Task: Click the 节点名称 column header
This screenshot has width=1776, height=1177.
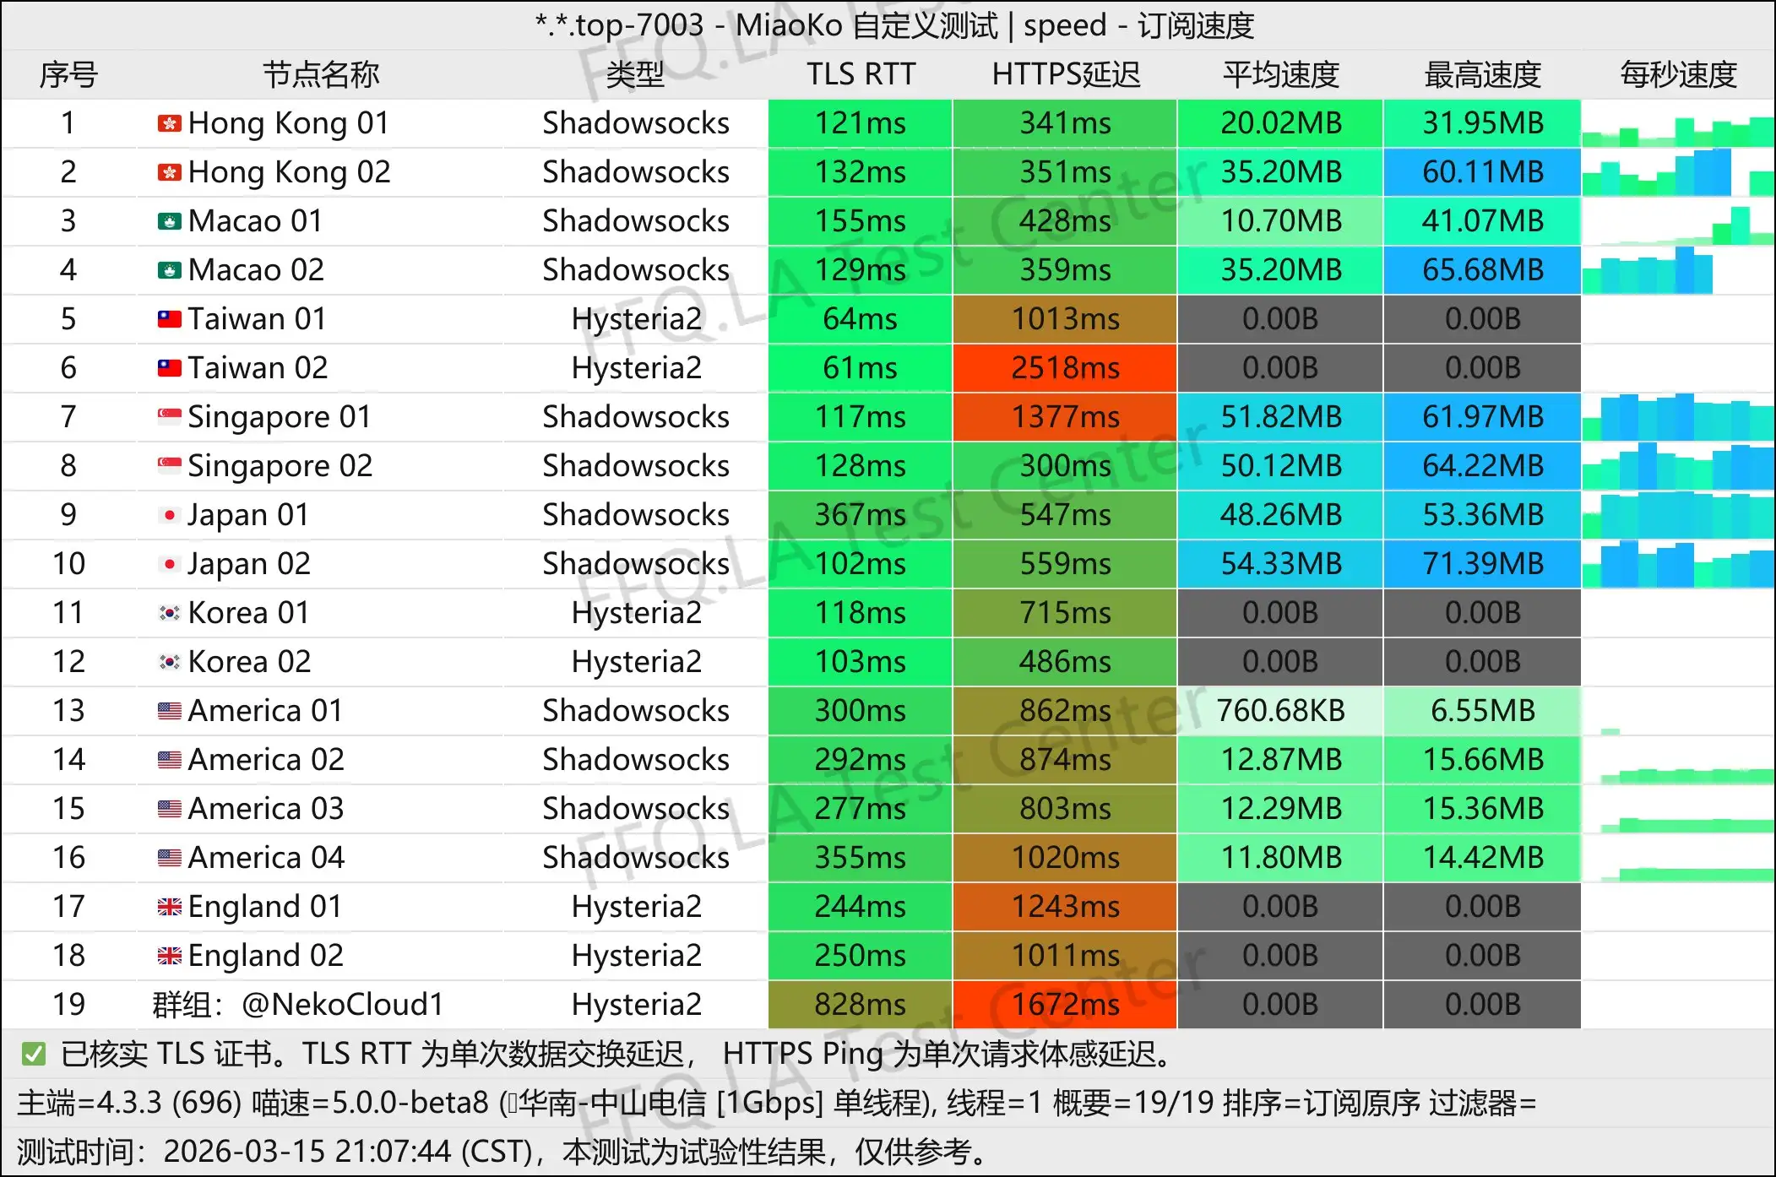Action: [321, 74]
